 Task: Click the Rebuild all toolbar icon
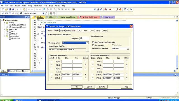pyautogui.click(x=10, y=13)
